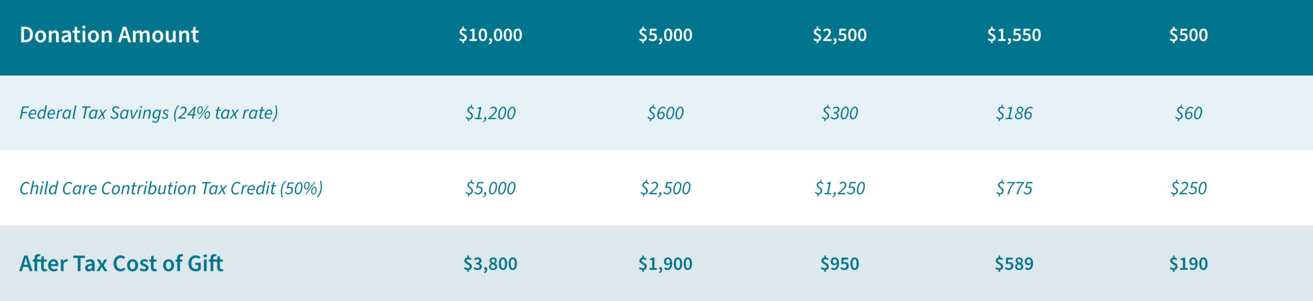Select the $1,200 federal tax savings value
Viewport: 1313px width, 301px height.
(490, 113)
